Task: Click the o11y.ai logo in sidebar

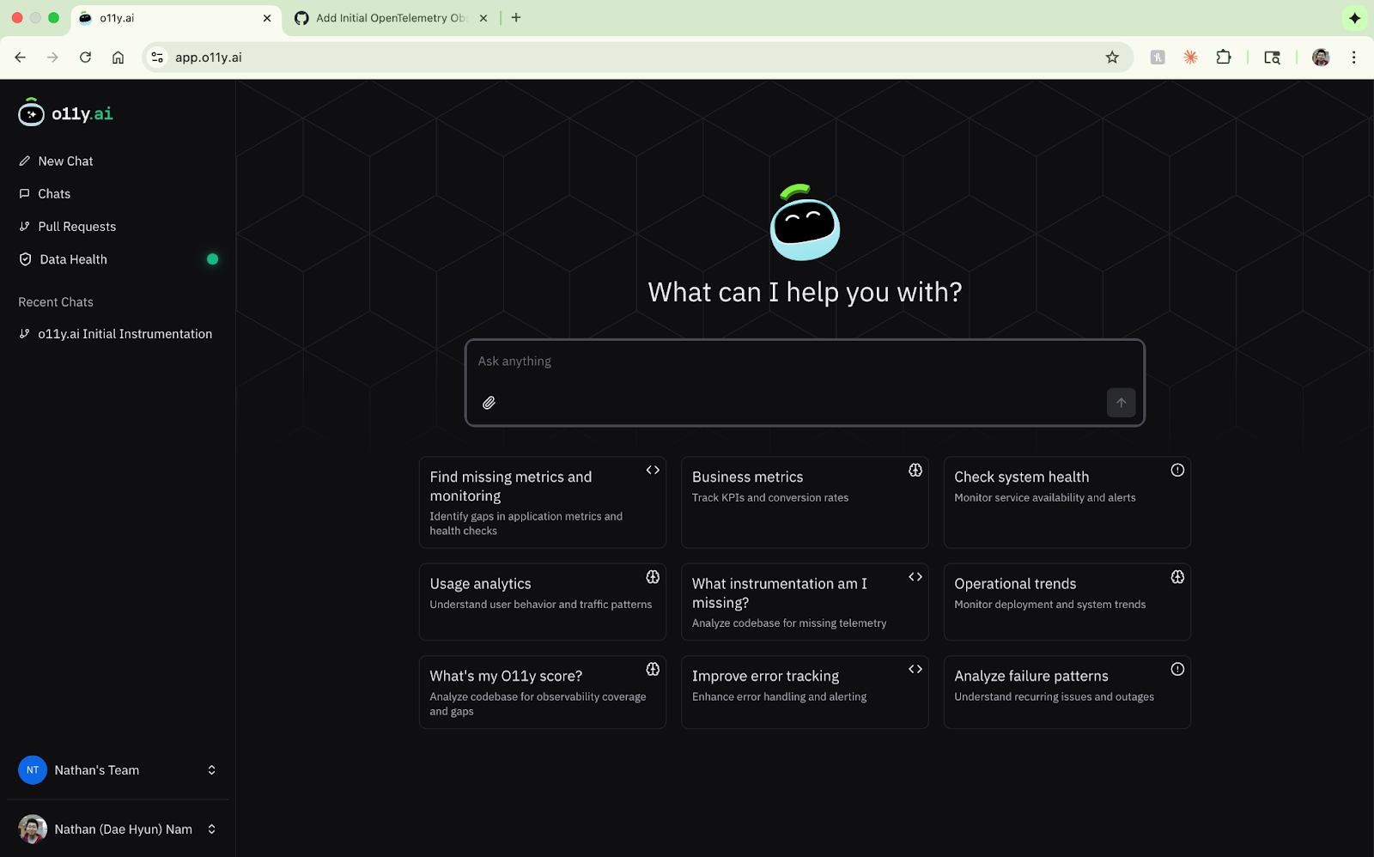Action: pyautogui.click(x=65, y=112)
